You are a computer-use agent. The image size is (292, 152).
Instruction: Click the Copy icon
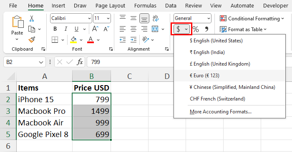32,29
